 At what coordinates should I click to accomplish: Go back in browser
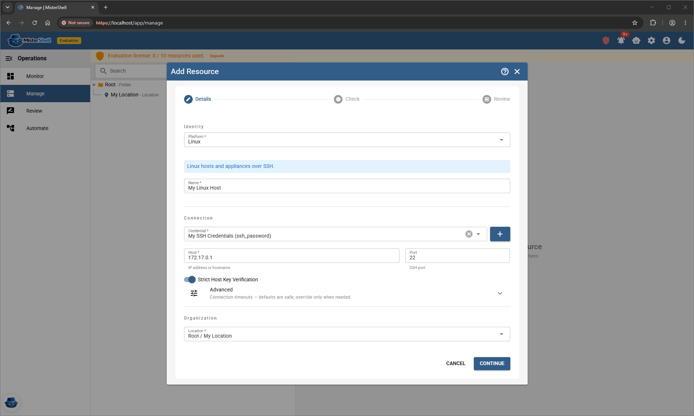click(9, 23)
